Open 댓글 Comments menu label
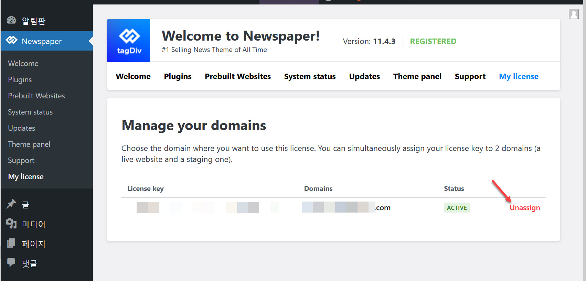 [30, 264]
